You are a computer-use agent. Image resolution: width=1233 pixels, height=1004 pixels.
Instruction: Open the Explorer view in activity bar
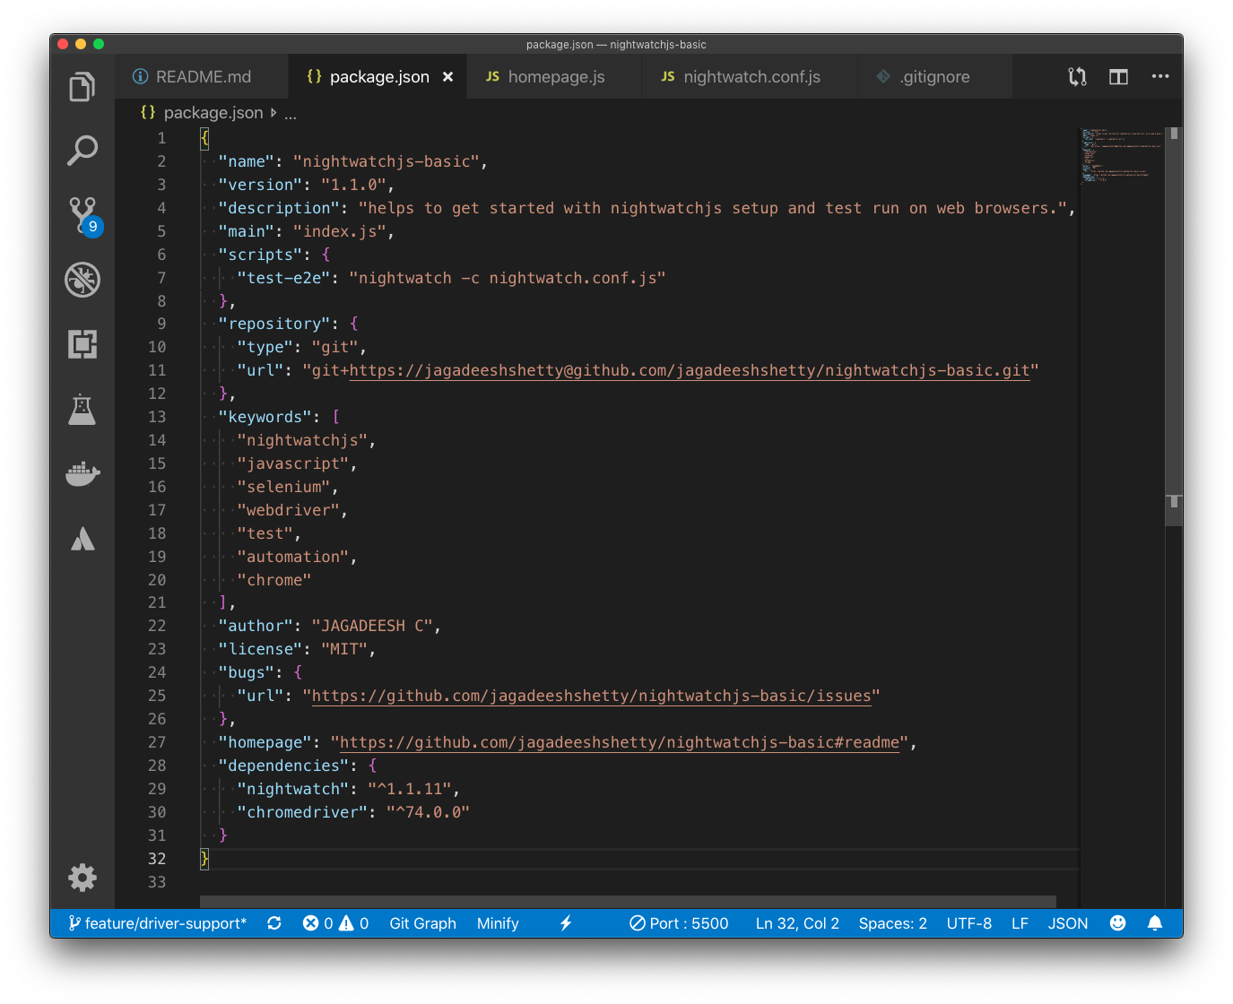click(x=82, y=87)
